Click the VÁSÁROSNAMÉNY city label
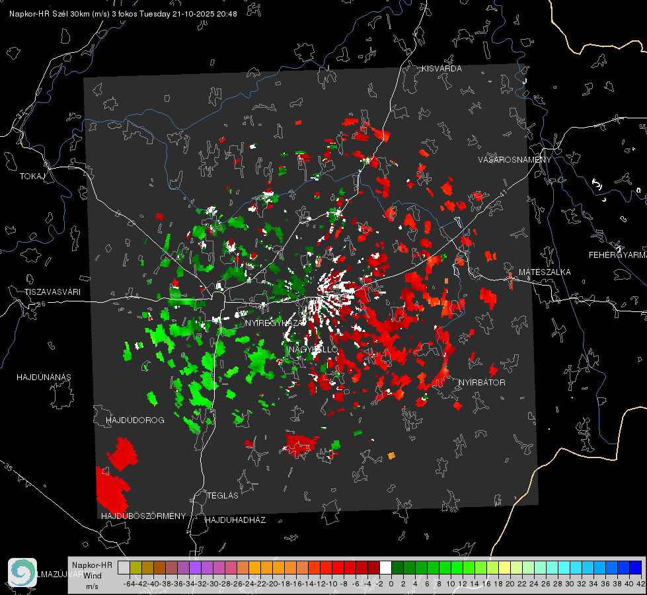 [515, 160]
